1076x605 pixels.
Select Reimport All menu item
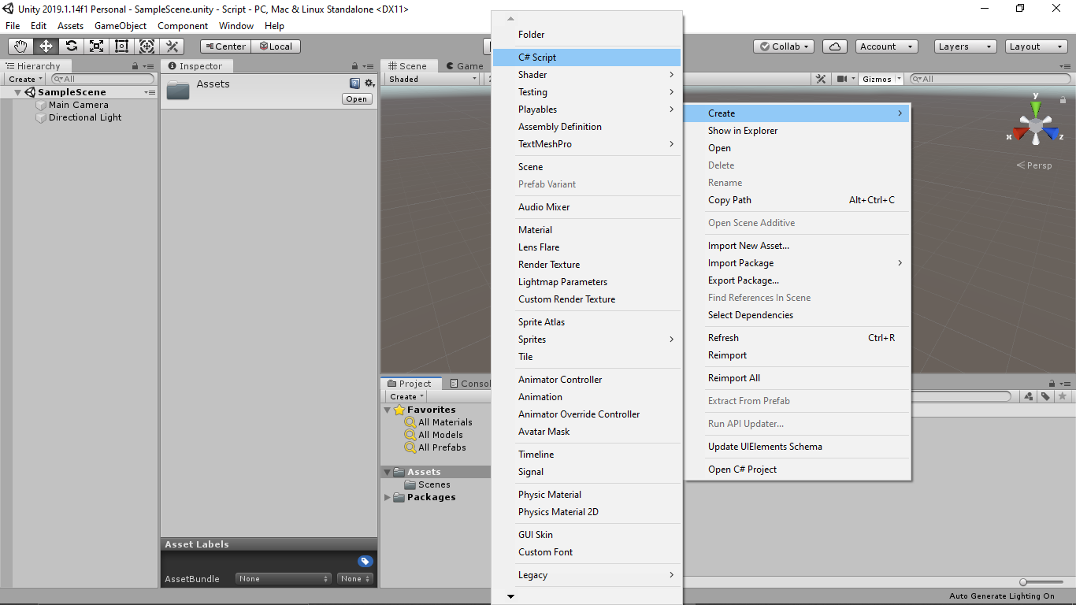pos(798,378)
